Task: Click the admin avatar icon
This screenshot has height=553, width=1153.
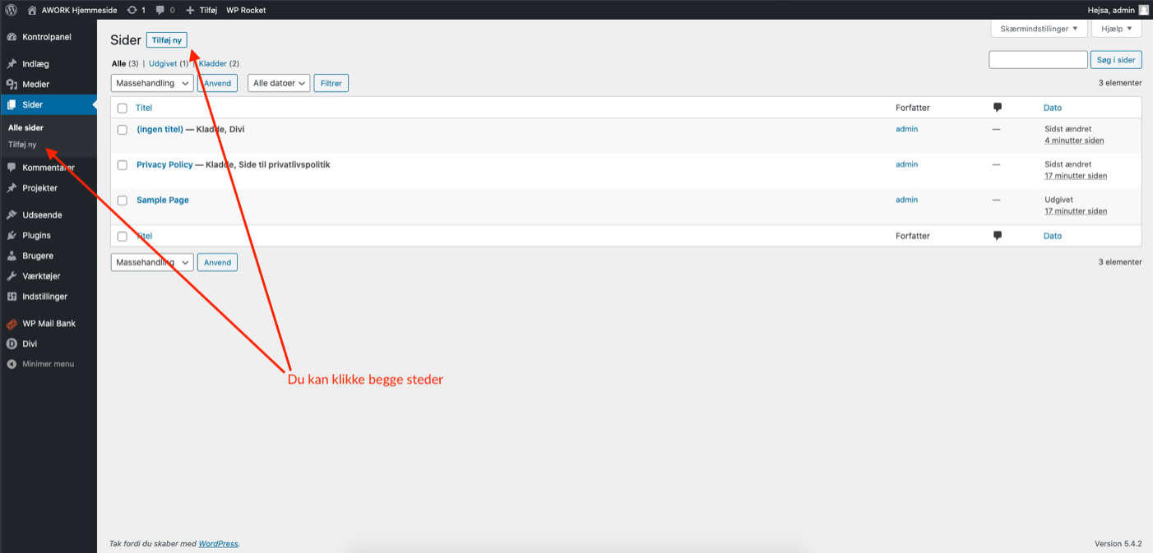Action: 1143,10
